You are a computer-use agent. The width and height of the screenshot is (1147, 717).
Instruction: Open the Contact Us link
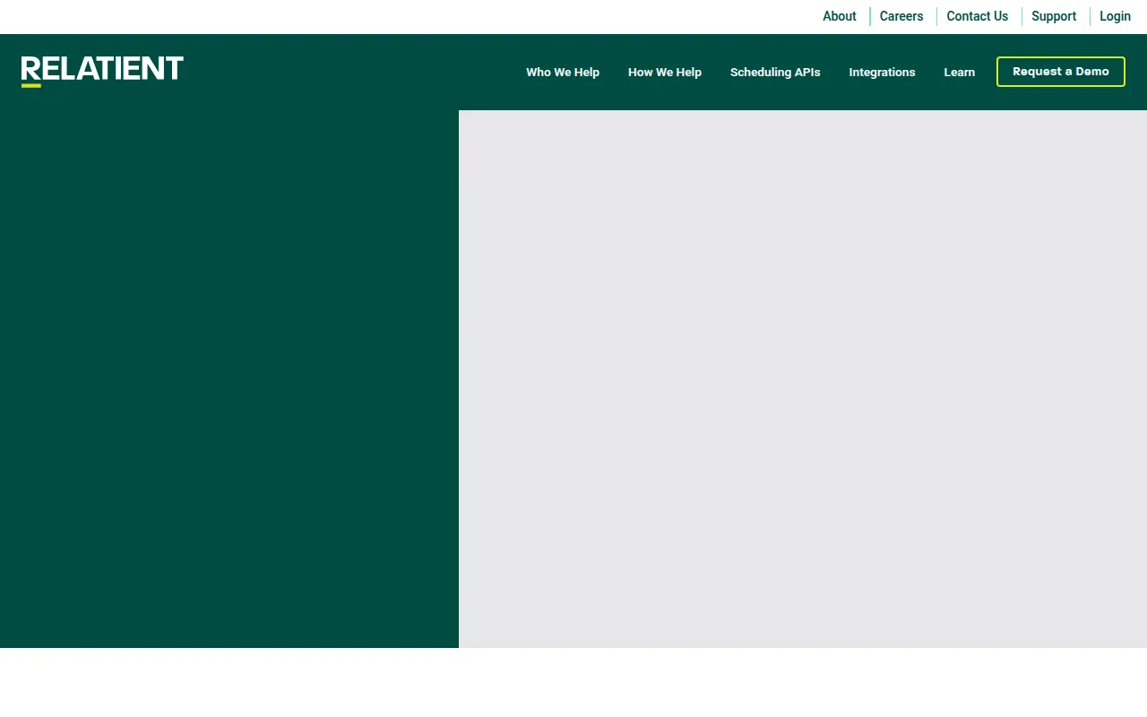pyautogui.click(x=978, y=16)
